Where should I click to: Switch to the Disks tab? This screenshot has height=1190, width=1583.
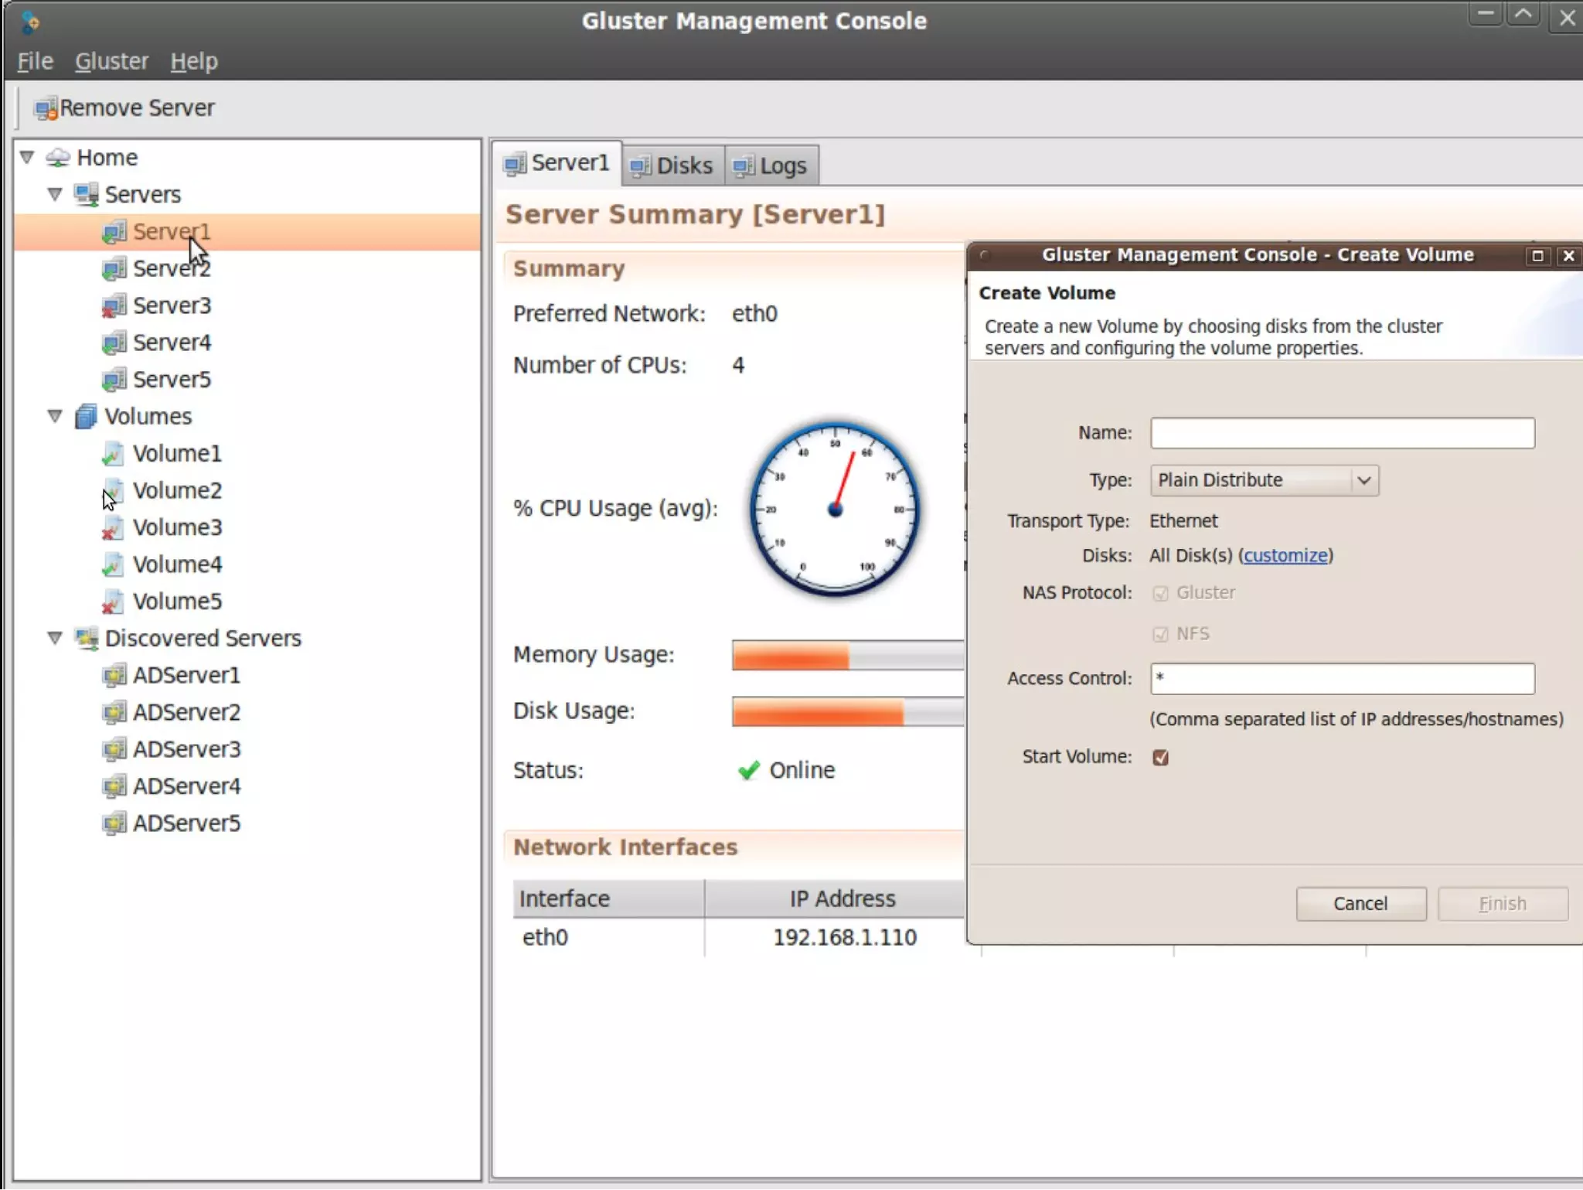[x=672, y=165]
